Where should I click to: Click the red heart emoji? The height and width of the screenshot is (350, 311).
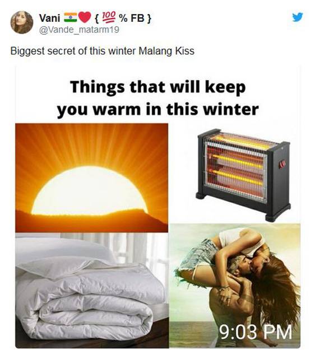(x=85, y=17)
